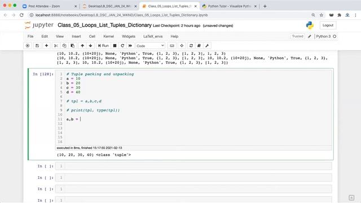
Task: Click the In [128] cell prompt
Action: (x=43, y=74)
